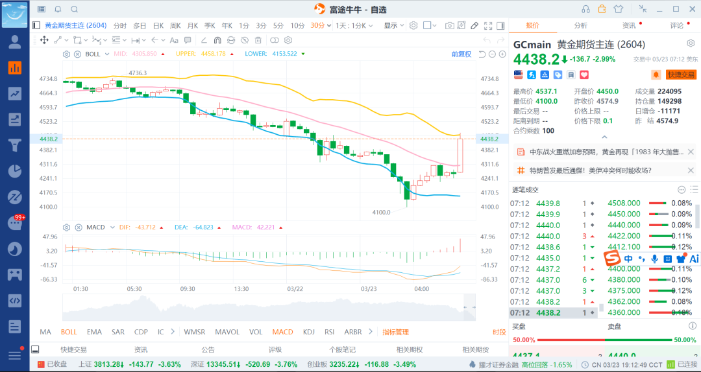Viewport: 701px width, 372px height.
Task: Expand the 30分 timeframe dropdown arrow
Action: pos(328,25)
